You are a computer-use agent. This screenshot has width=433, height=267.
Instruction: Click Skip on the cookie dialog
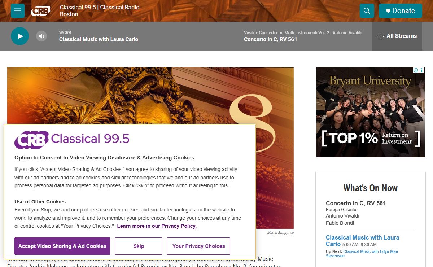pos(139,246)
